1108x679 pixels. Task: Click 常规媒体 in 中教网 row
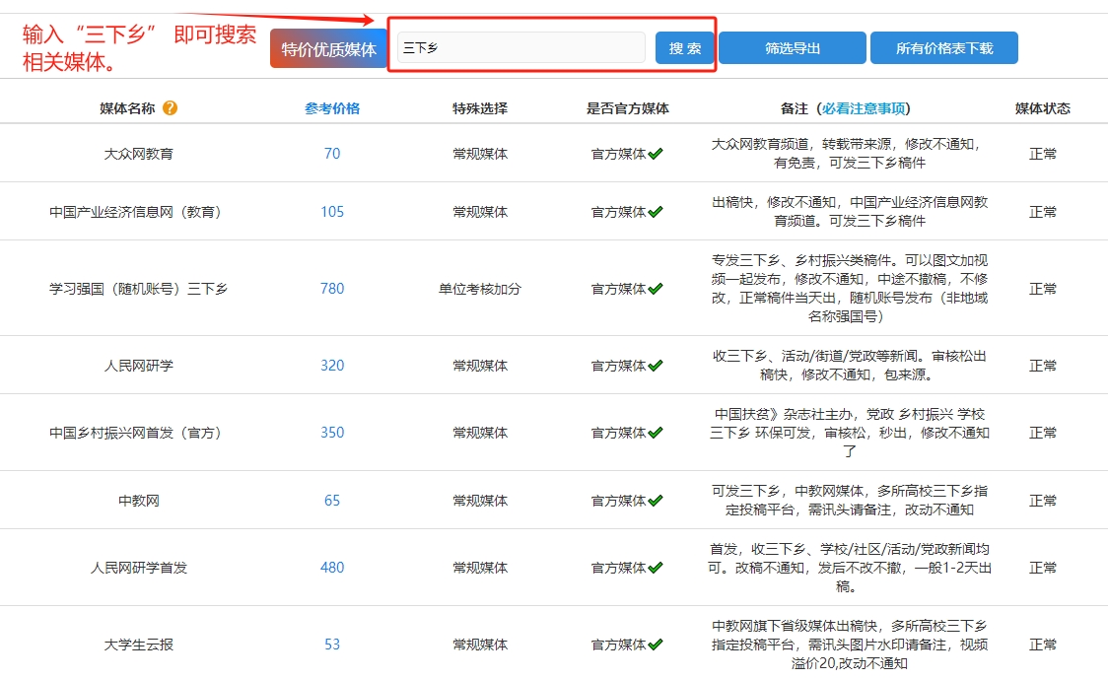click(480, 501)
